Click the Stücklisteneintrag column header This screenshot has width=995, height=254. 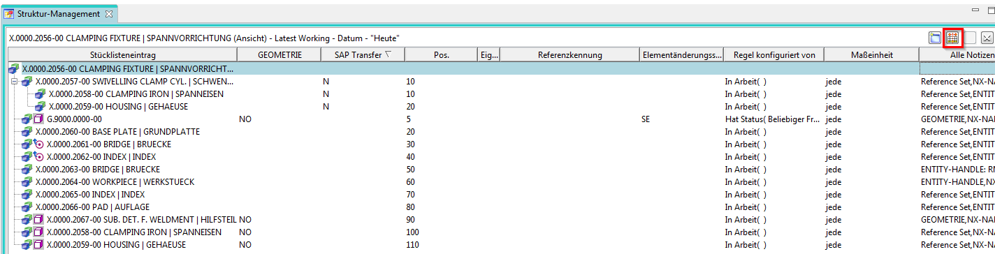pos(123,55)
